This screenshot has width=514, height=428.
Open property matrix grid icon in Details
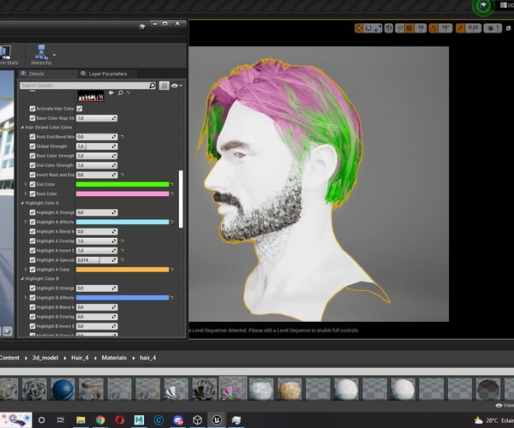click(164, 86)
